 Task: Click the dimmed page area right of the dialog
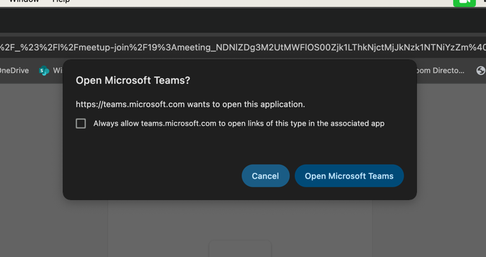tap(451, 158)
